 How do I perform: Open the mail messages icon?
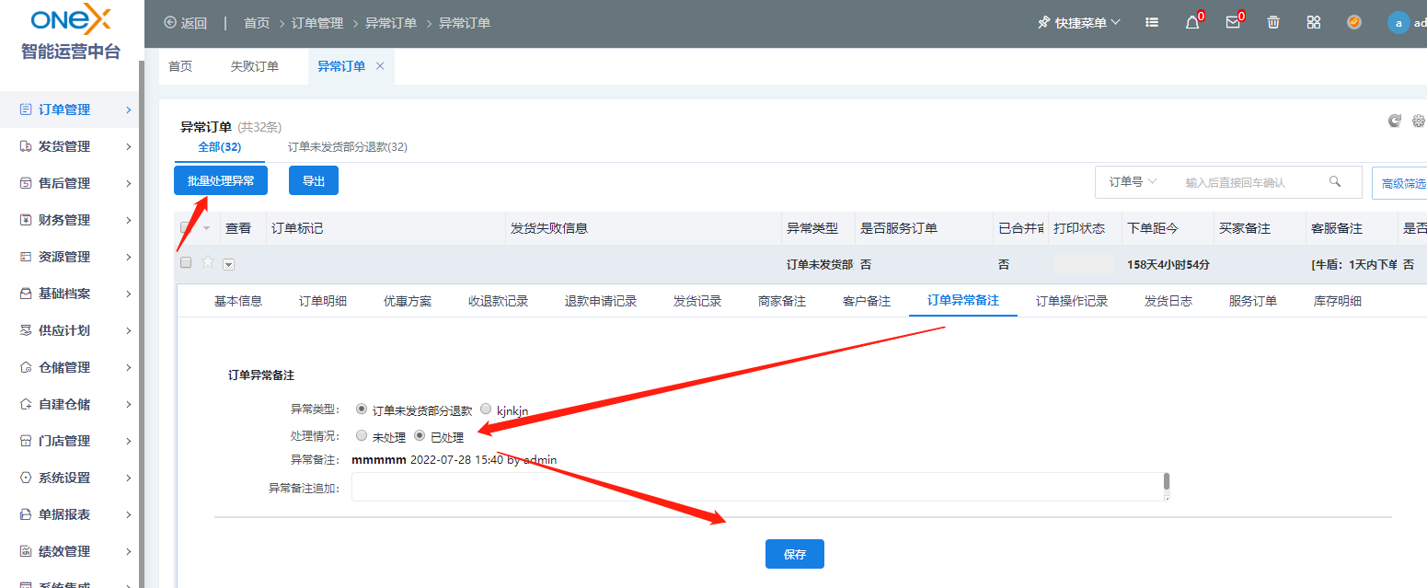tap(1233, 22)
